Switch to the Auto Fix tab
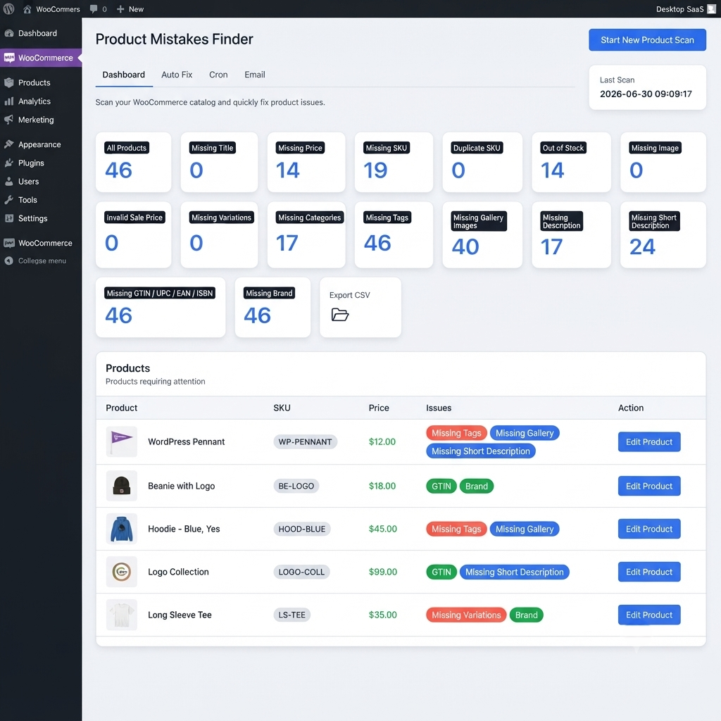This screenshot has height=721, width=721. point(177,75)
